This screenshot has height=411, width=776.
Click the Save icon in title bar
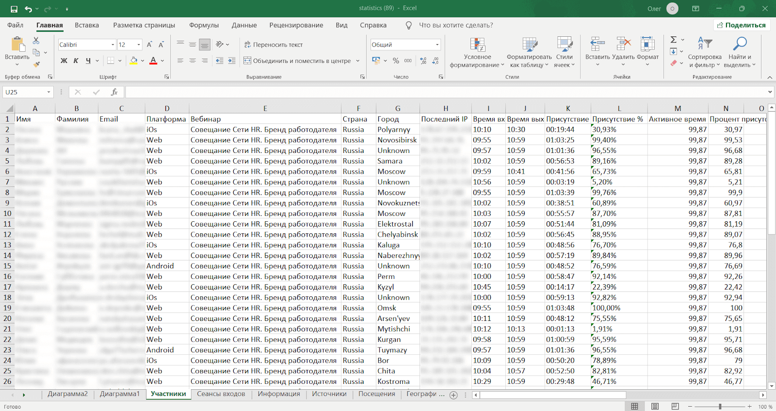tap(14, 9)
